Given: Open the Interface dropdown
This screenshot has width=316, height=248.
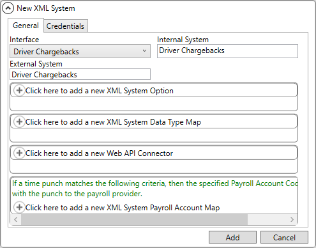Looking at the screenshot, I should pos(80,51).
